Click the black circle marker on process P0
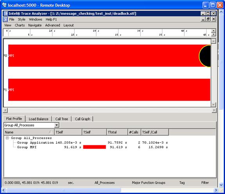 point(205,56)
